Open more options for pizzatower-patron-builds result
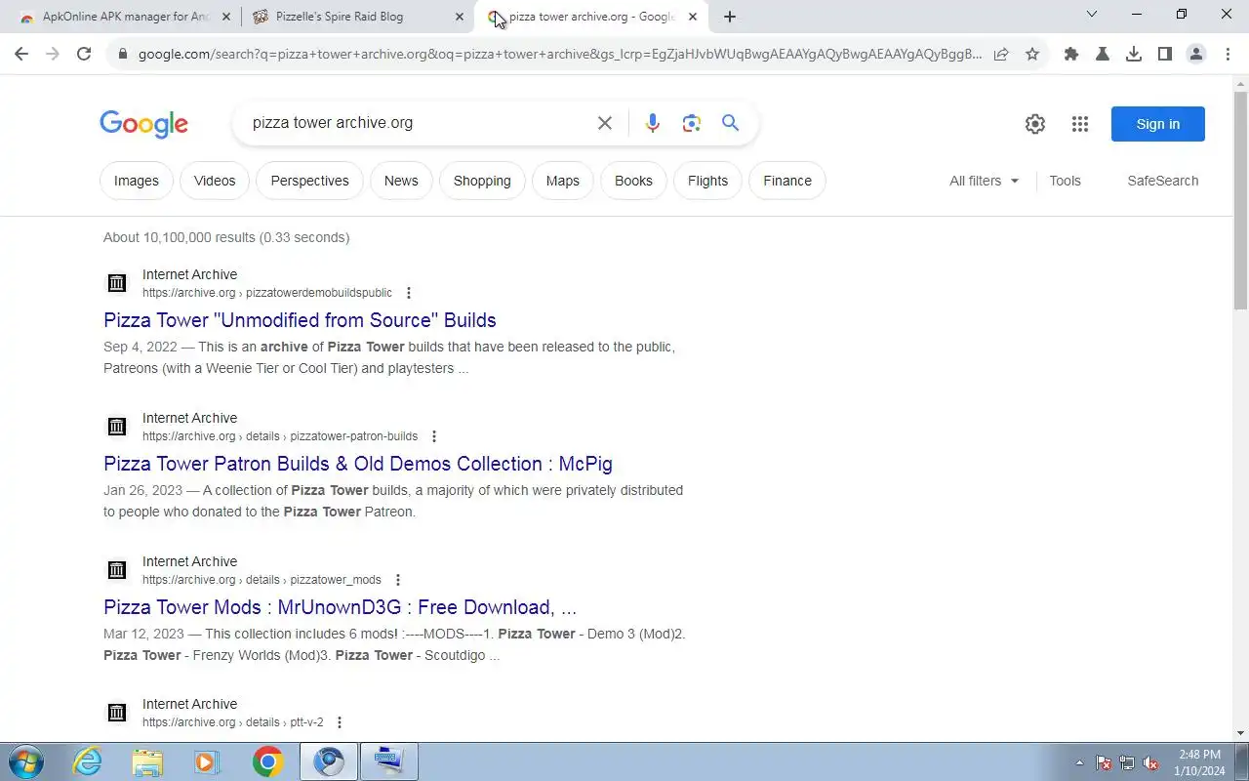 pos(434,436)
